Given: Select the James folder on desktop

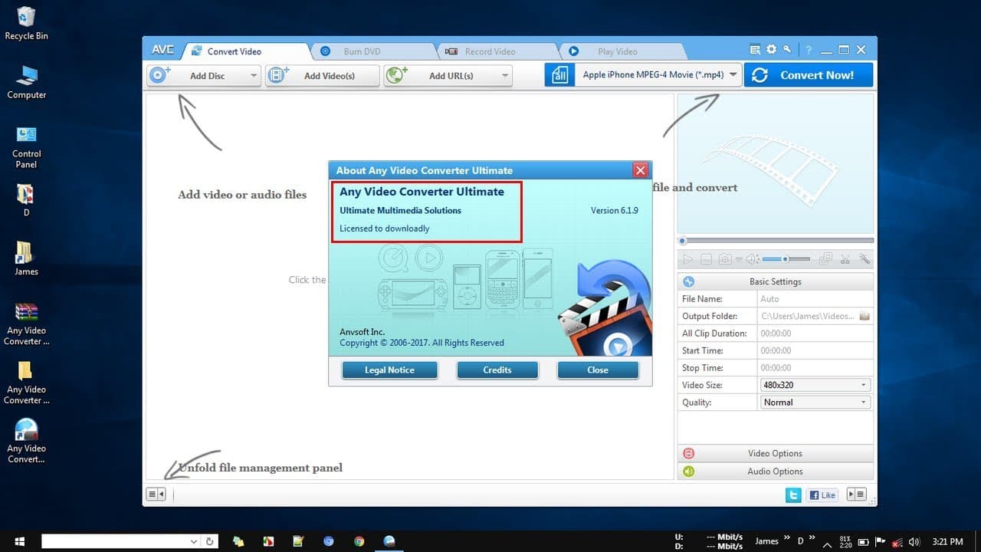Looking at the screenshot, I should [x=26, y=258].
